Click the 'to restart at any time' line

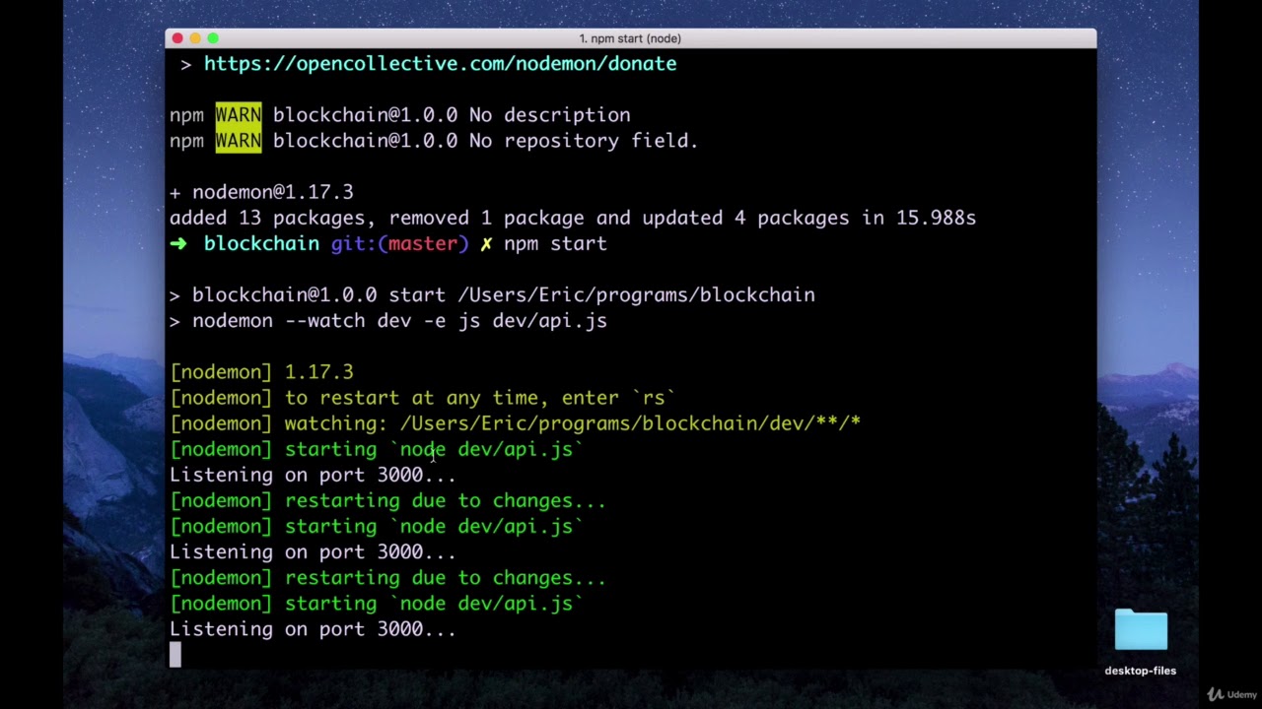[x=423, y=398]
